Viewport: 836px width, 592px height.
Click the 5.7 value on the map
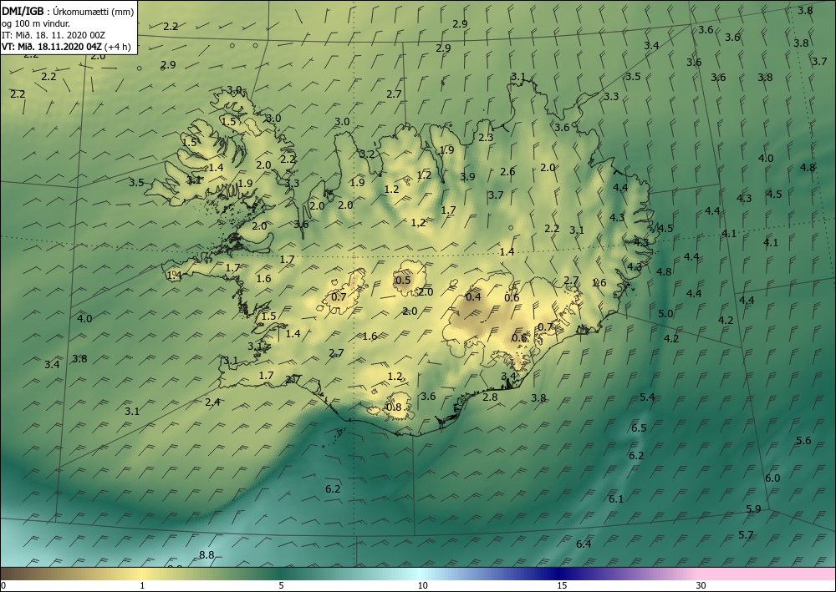[x=746, y=534]
